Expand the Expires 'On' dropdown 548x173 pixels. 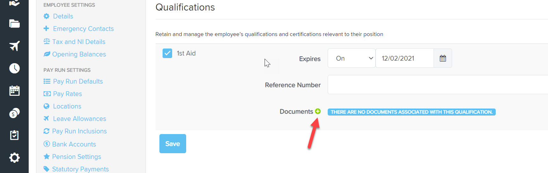pyautogui.click(x=352, y=58)
